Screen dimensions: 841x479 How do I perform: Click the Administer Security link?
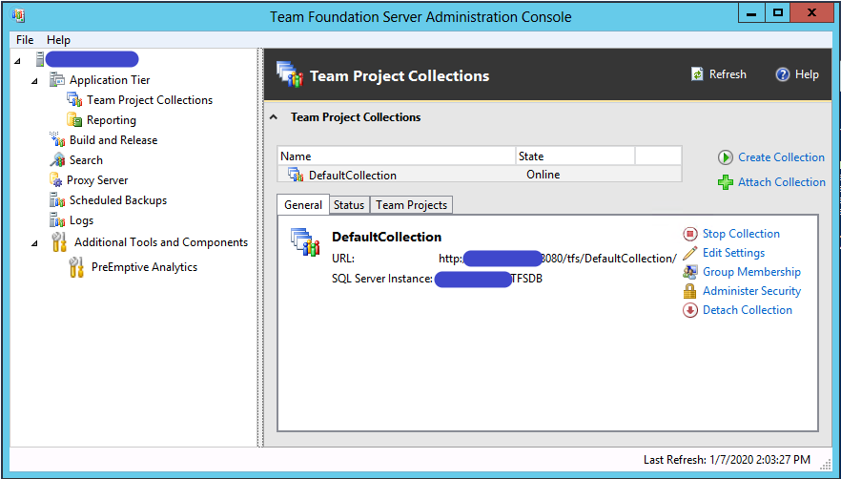pyautogui.click(x=752, y=290)
